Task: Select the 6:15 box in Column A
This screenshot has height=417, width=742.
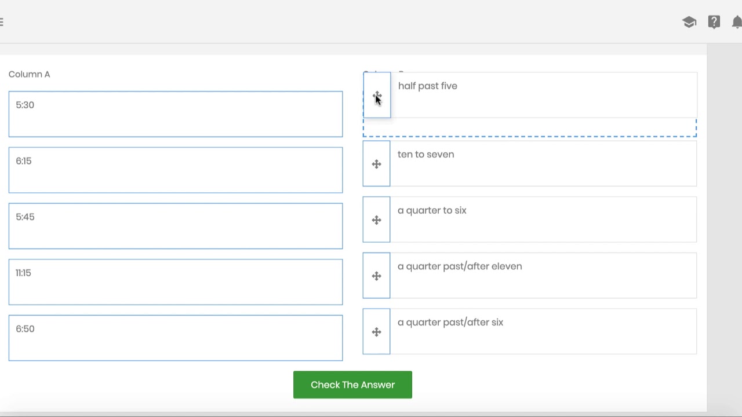Action: (176, 170)
